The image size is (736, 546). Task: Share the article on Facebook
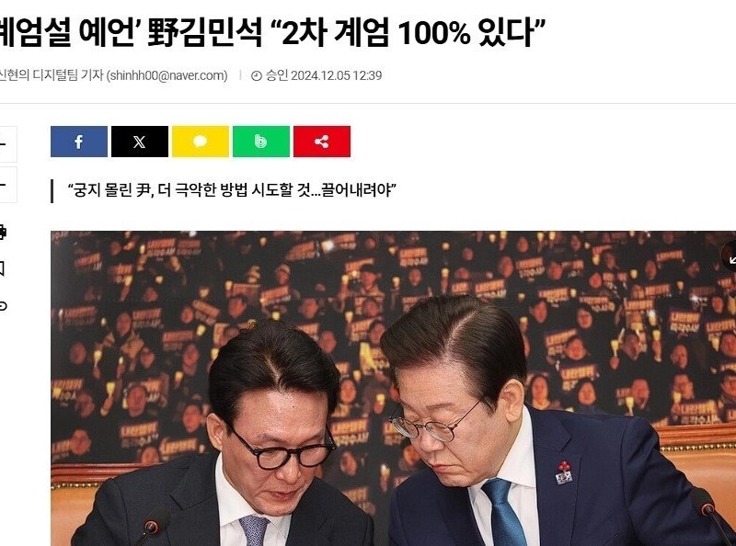click(x=79, y=142)
